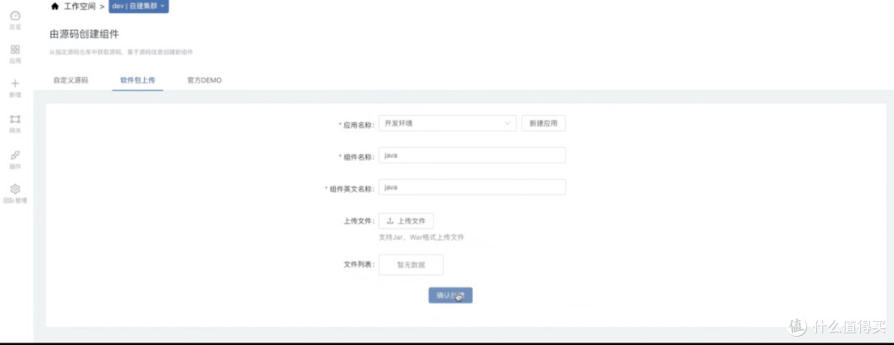Open 团队管理 gear icon
The height and width of the screenshot is (345, 894).
point(16,189)
